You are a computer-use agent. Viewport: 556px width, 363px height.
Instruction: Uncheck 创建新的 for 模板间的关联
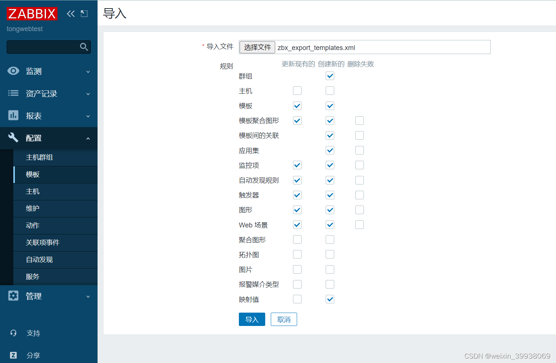[330, 135]
